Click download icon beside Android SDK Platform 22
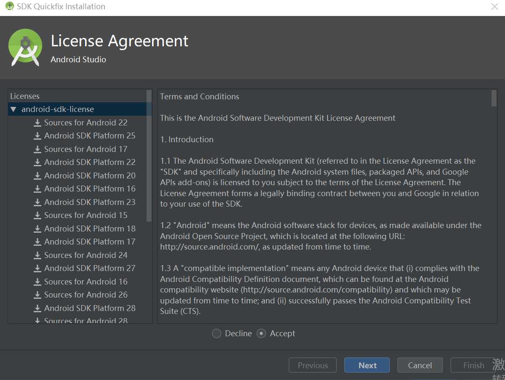The width and height of the screenshot is (505, 380). [x=37, y=162]
